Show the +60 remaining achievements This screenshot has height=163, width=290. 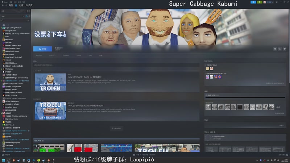pos(278,107)
